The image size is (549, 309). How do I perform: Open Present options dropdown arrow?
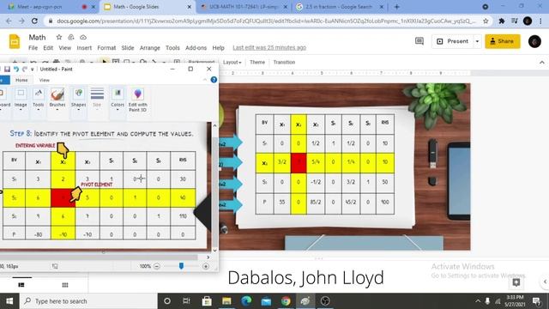point(477,41)
